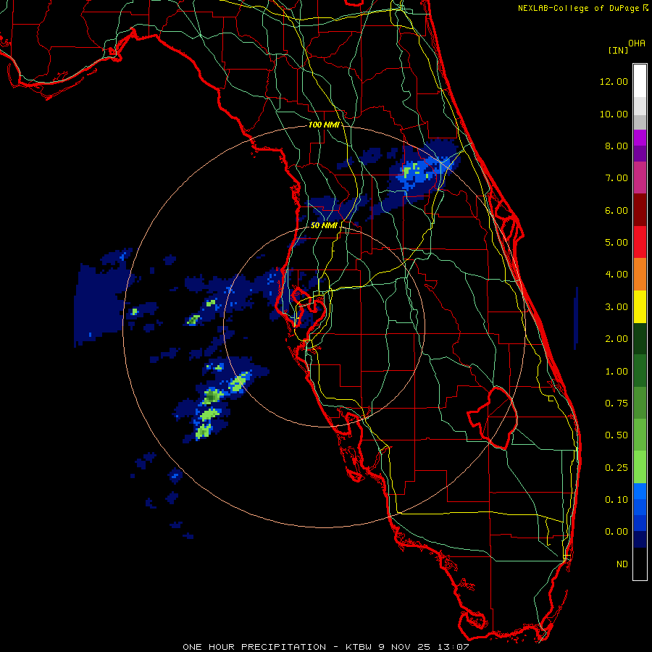Select the 7.00 legend value
Image resolution: width=652 pixels, height=652 pixels.
pyautogui.click(x=617, y=178)
